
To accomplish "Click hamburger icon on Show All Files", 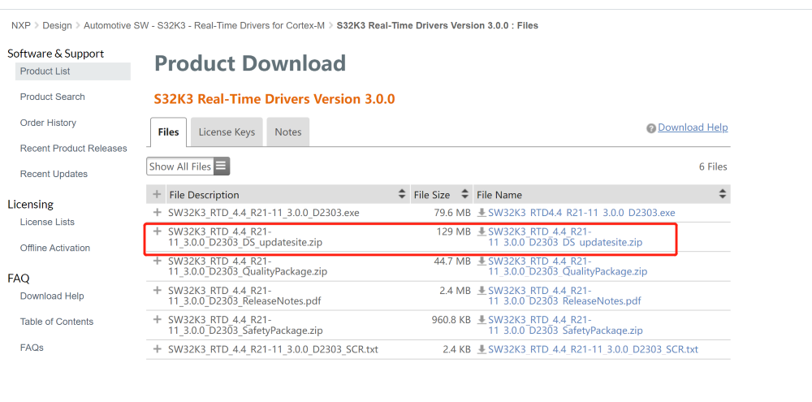I will 221,166.
